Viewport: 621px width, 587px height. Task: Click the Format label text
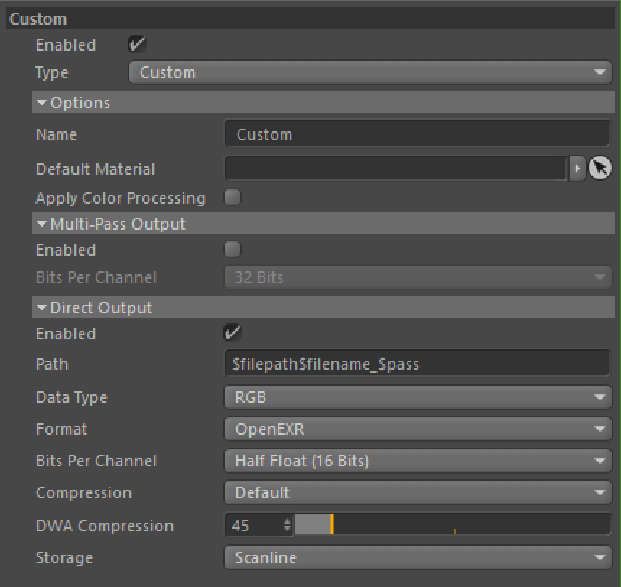[61, 429]
